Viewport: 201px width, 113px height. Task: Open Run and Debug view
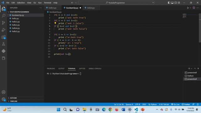click(3, 30)
